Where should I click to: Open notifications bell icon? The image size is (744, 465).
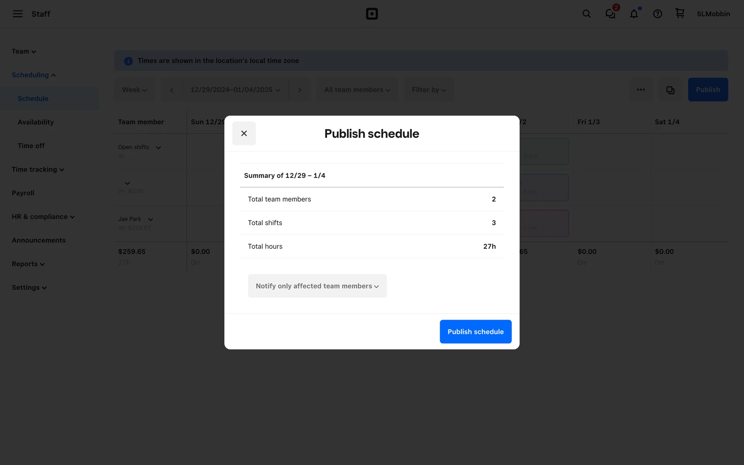[634, 14]
